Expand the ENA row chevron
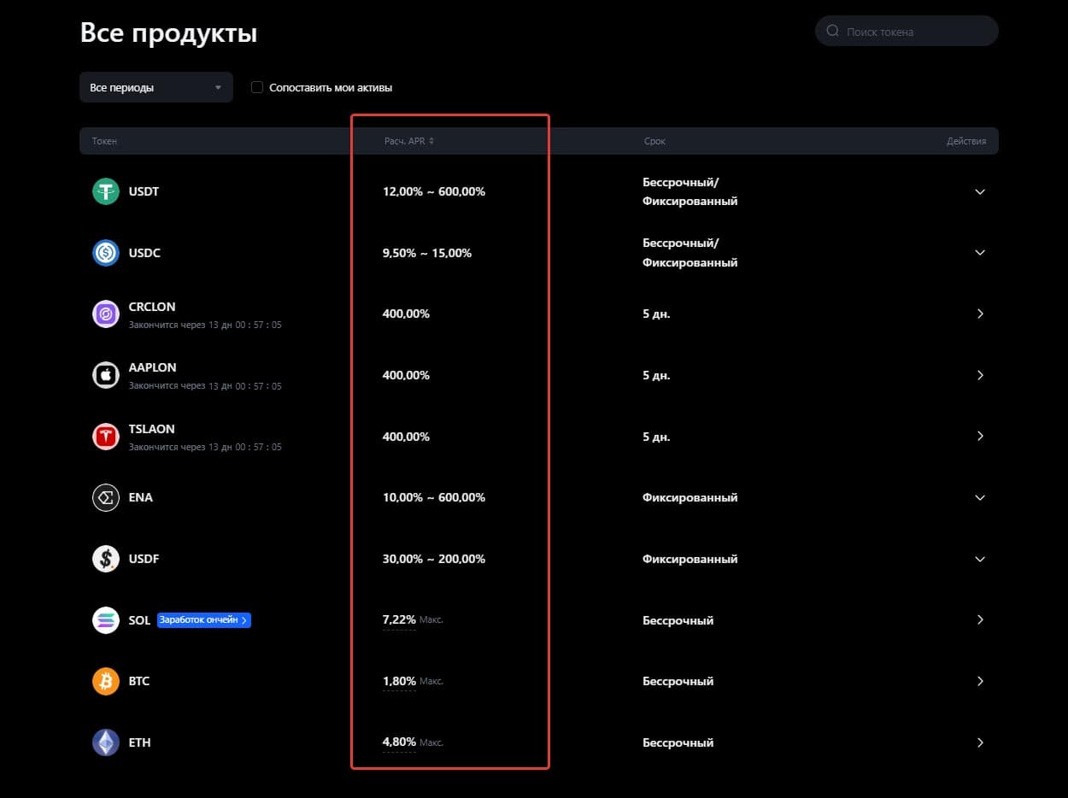This screenshot has width=1068, height=798. pyautogui.click(x=980, y=497)
